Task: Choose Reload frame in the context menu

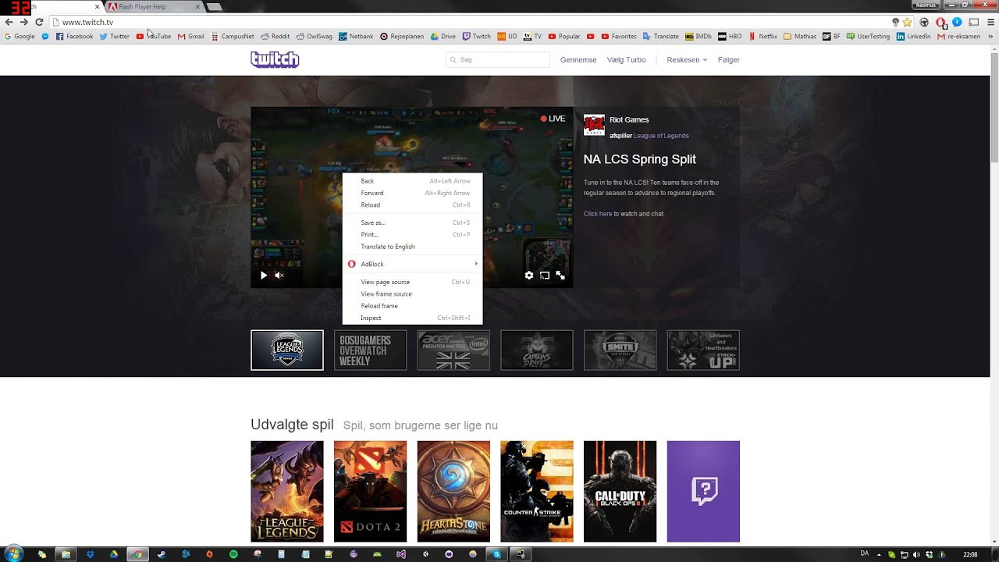Action: tap(412, 306)
